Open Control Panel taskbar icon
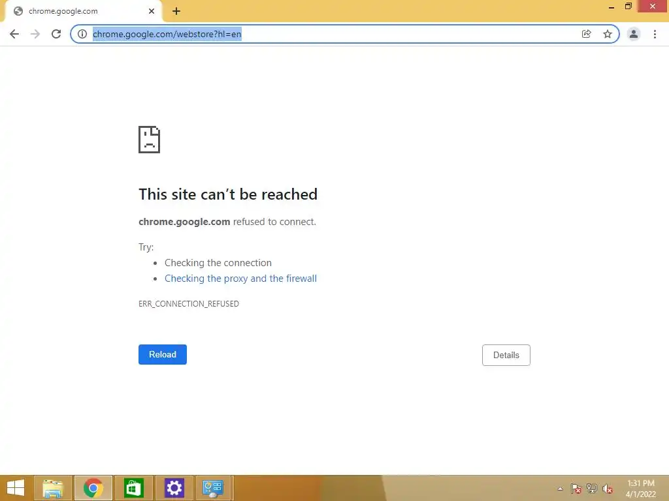This screenshot has height=501, width=669. click(213, 488)
